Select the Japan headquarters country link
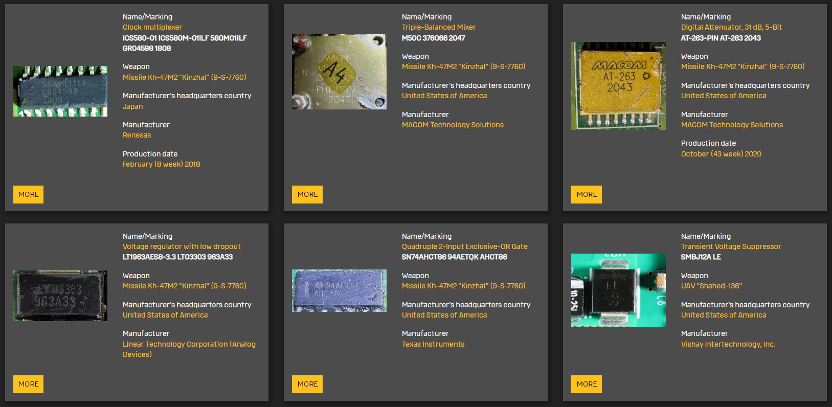 [x=132, y=106]
